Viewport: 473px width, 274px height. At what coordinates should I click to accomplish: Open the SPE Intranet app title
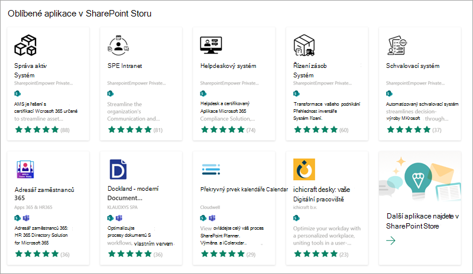(125, 66)
